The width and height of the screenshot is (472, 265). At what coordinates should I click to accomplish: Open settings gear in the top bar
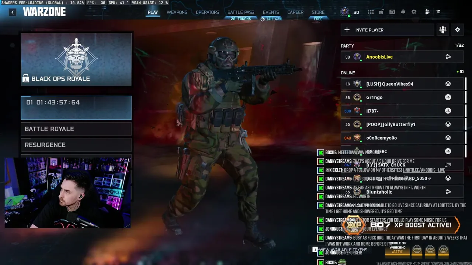tap(414, 12)
